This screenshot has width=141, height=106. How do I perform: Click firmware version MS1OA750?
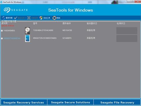click(x=67, y=30)
